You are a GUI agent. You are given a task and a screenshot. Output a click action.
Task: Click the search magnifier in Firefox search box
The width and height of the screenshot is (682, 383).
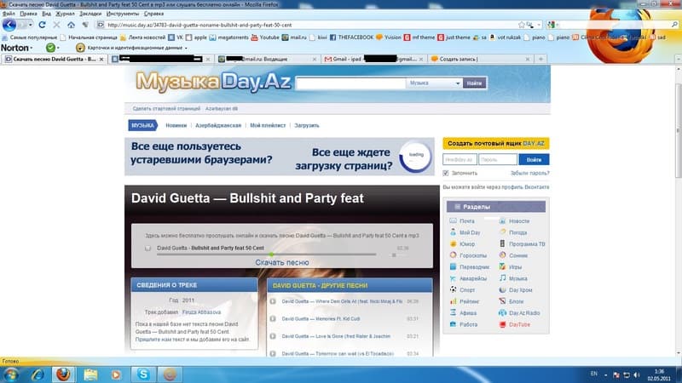pyautogui.click(x=674, y=25)
